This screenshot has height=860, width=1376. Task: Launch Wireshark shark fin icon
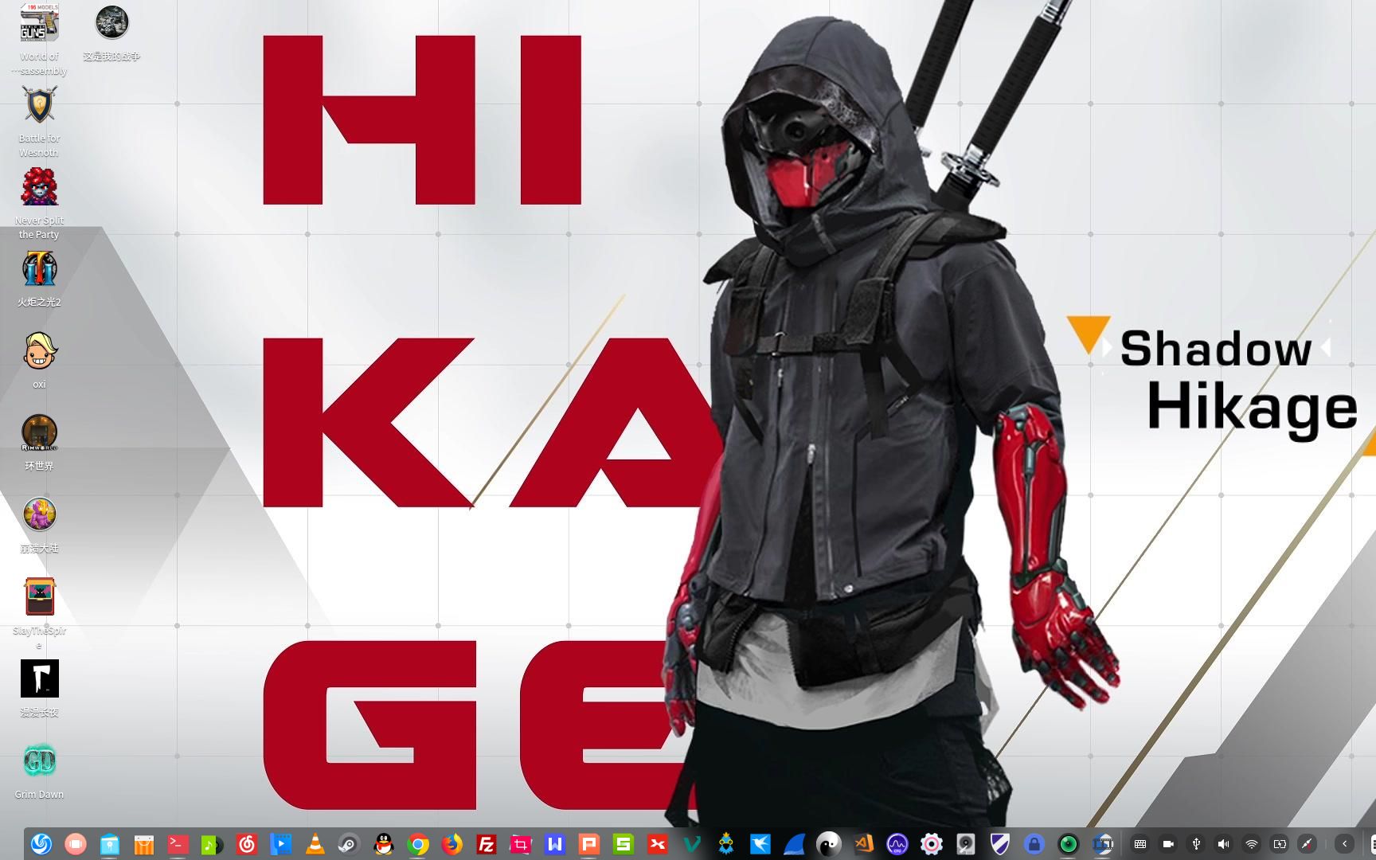(795, 843)
